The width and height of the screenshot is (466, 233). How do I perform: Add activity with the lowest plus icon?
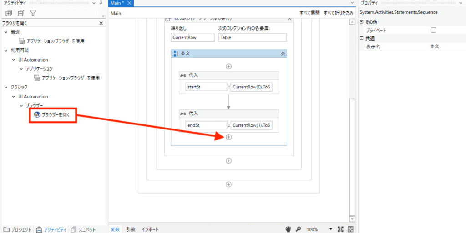(x=229, y=185)
